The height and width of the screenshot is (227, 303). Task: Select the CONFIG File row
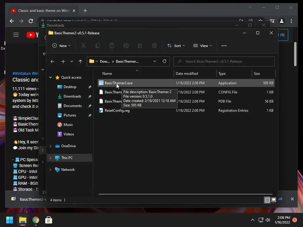pyautogui.click(x=186, y=92)
